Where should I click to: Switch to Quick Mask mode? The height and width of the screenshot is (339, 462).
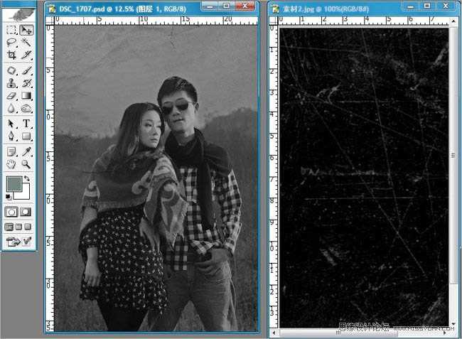(26, 212)
